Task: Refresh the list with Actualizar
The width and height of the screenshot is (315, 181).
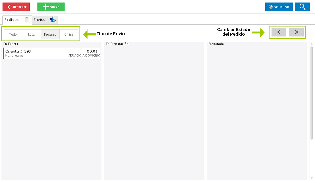Action: (279, 7)
